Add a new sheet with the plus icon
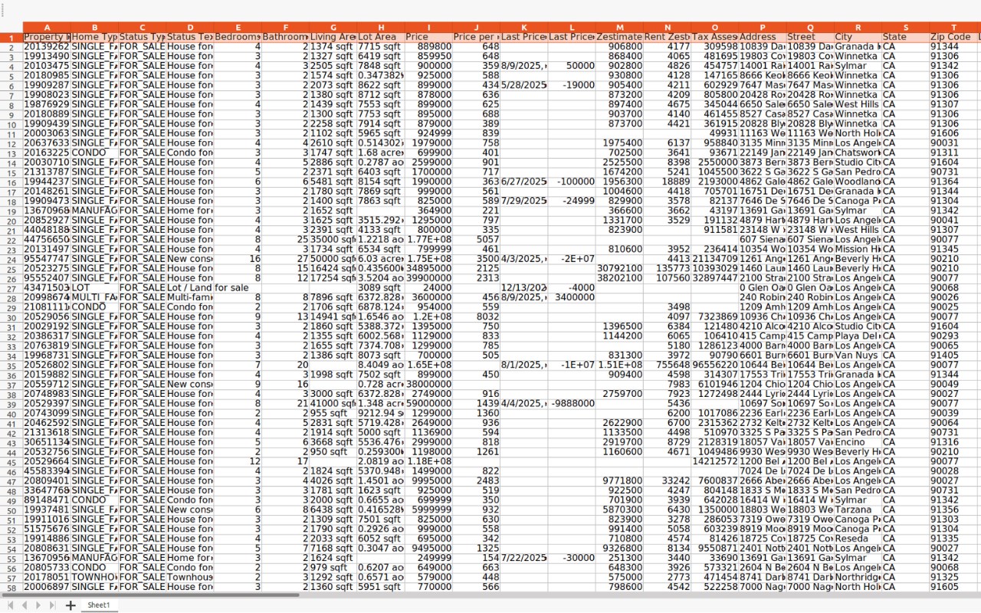981x613 pixels. pos(70,605)
